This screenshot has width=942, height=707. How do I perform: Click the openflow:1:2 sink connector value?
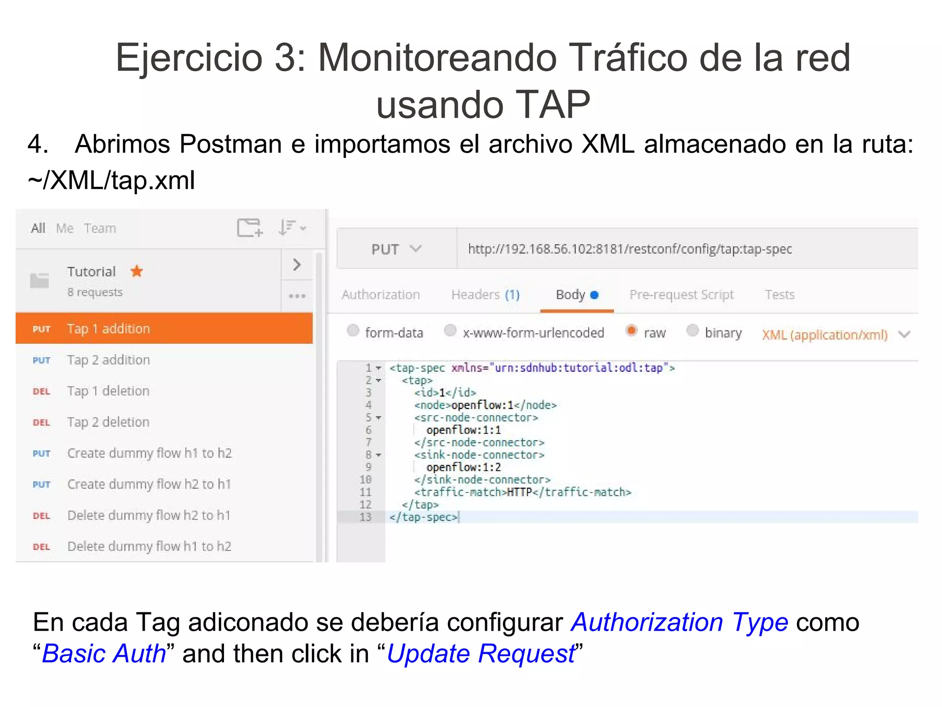[464, 467]
